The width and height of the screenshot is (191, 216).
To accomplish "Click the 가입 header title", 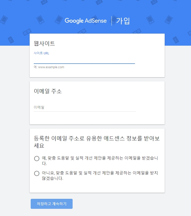I will [x=123, y=21].
